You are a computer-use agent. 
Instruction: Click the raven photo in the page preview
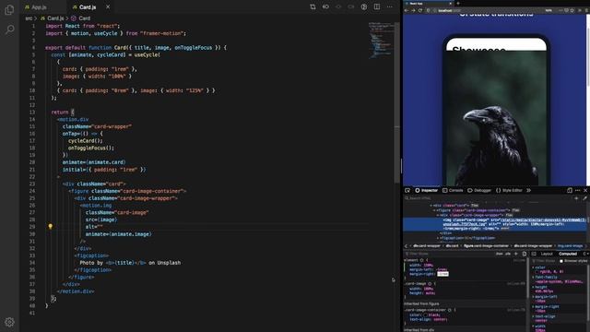click(496, 119)
